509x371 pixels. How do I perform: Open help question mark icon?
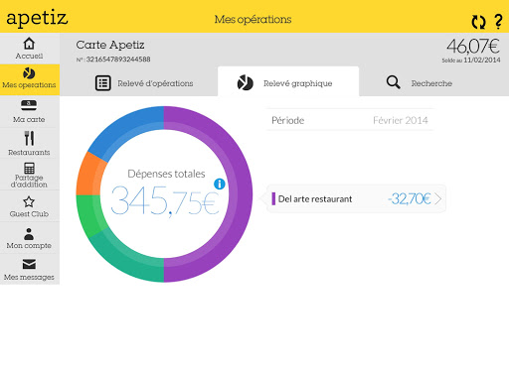498,22
